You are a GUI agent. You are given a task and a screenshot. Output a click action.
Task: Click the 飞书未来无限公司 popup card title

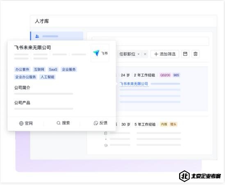(32, 48)
